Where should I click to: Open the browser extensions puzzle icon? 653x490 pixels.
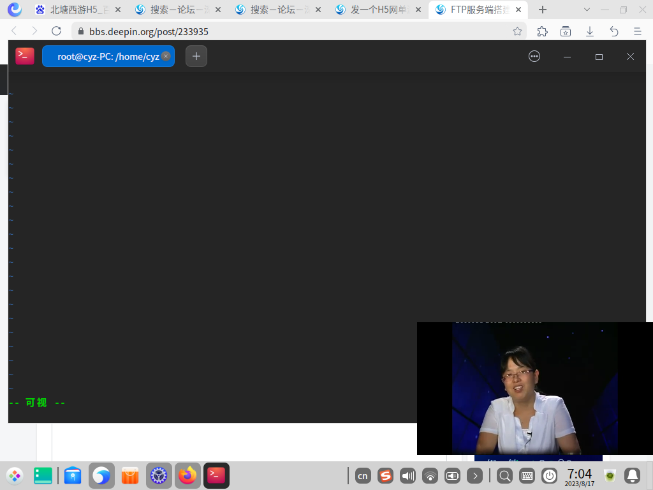[x=542, y=31]
